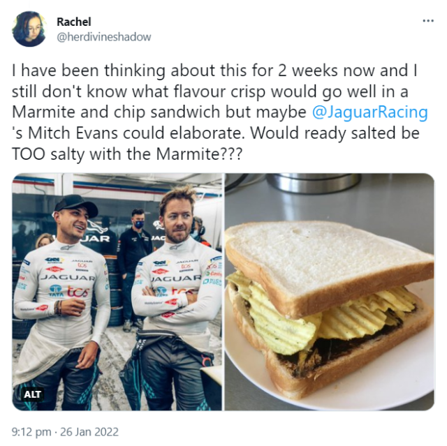Image resolution: width=447 pixels, height=446 pixels.
Task: Click the metal kettle behind the sandwich
Action: click(x=314, y=184)
